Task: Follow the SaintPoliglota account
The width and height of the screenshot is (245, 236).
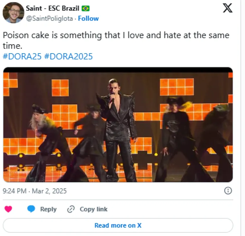Action: coord(88,18)
